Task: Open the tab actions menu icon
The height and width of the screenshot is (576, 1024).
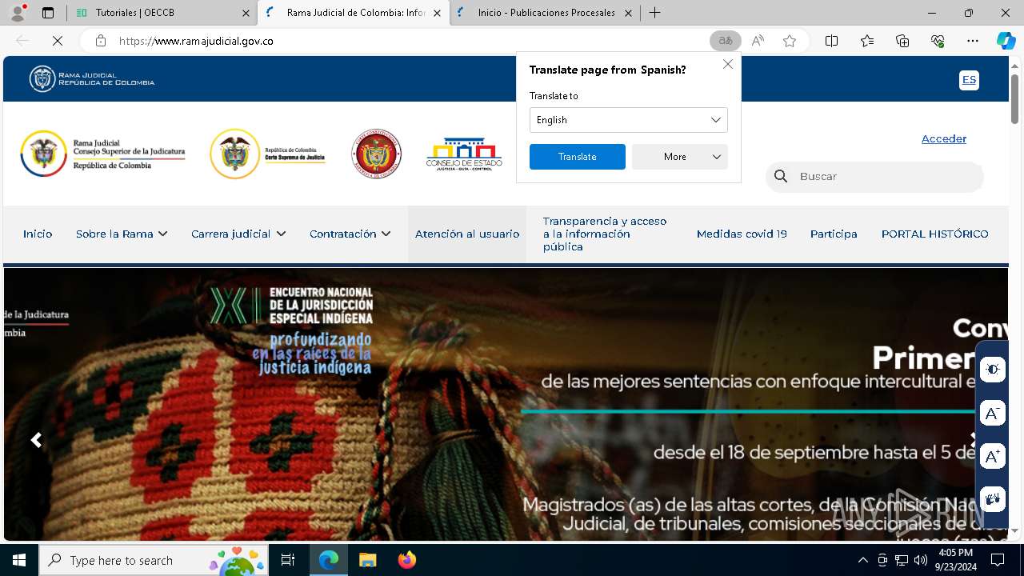Action: click(x=48, y=13)
